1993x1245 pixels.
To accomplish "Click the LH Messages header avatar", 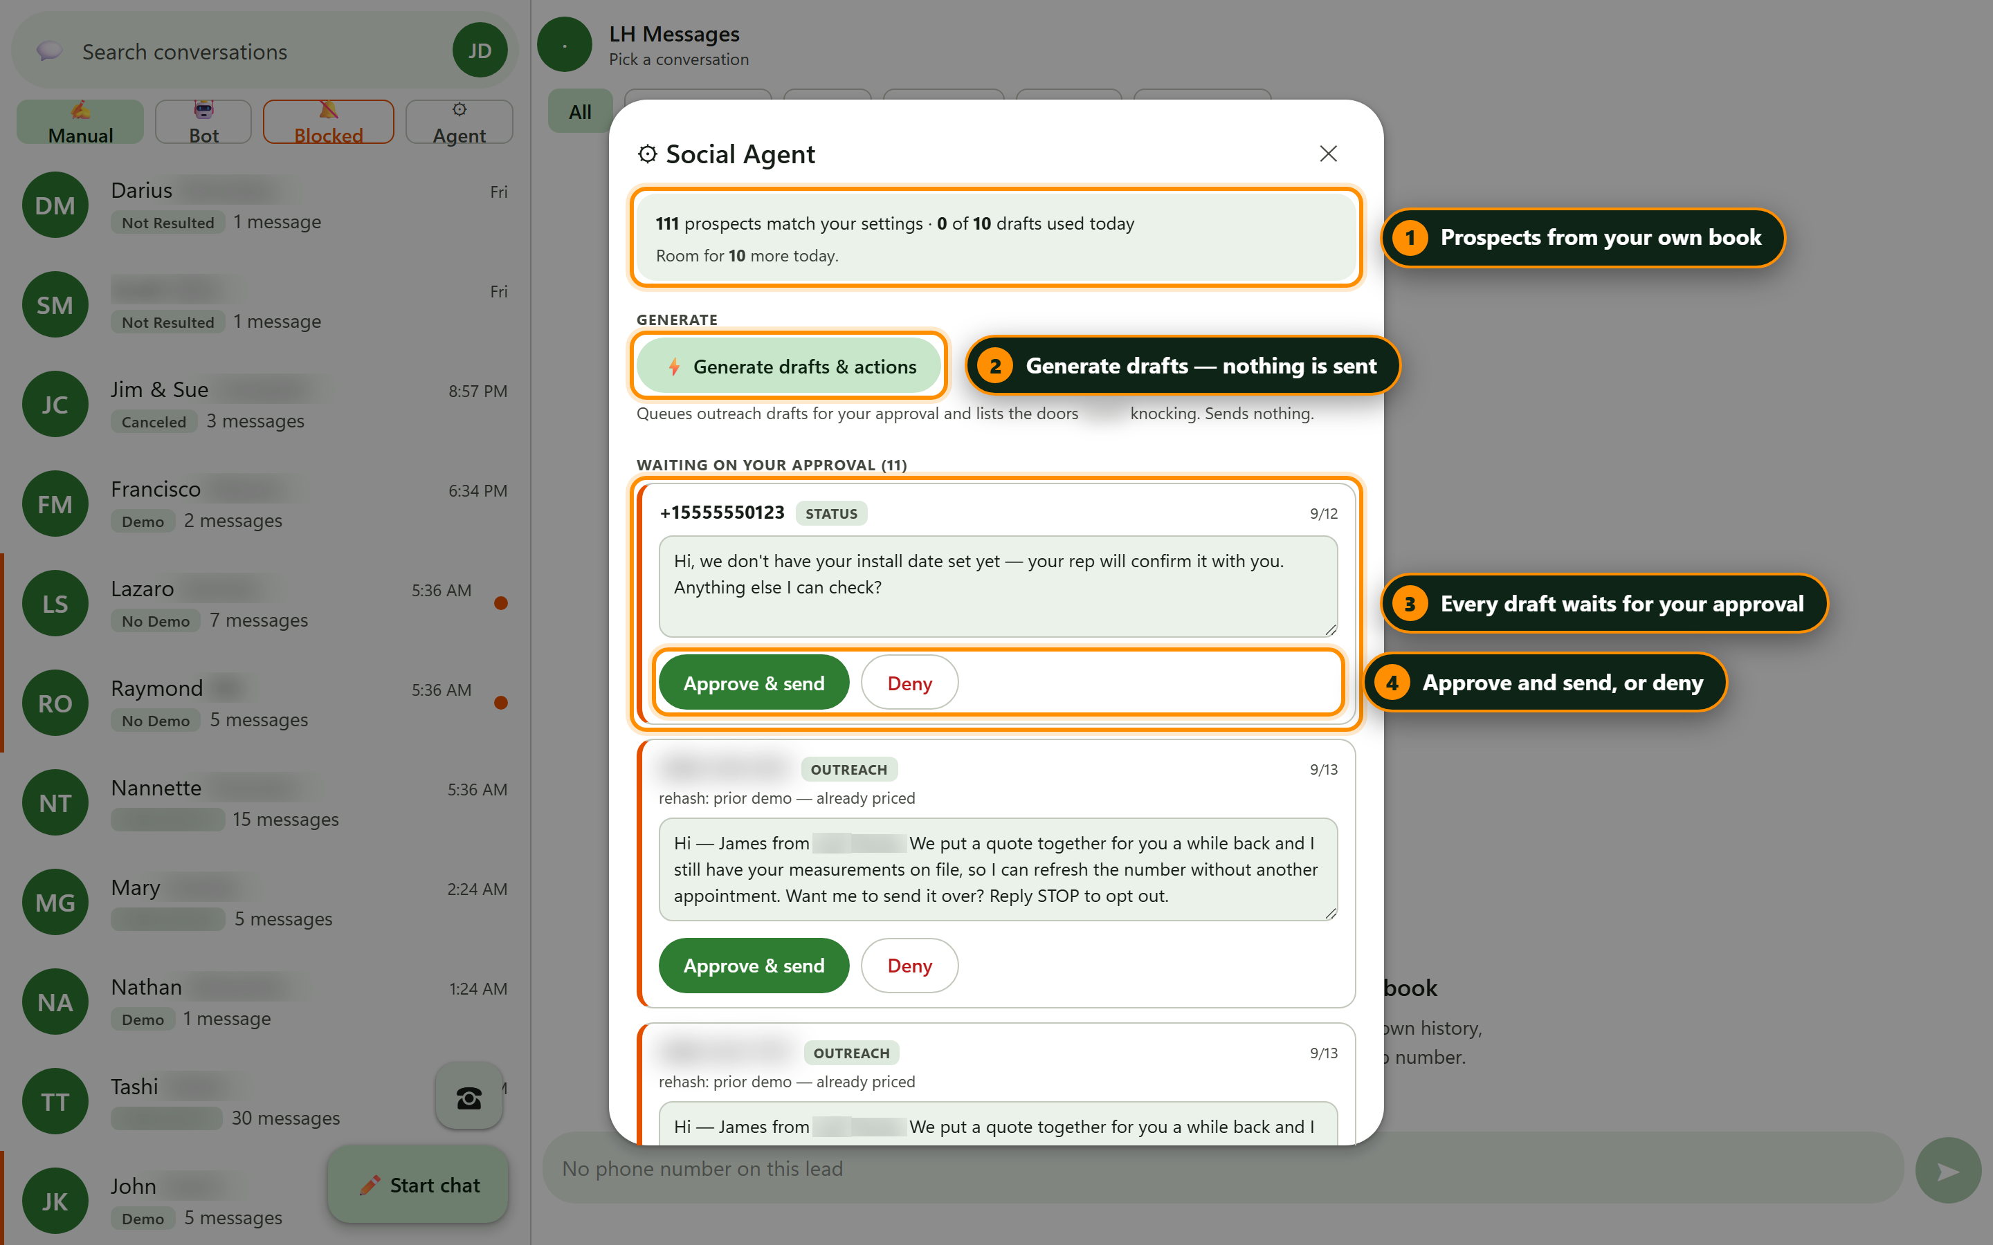I will (x=564, y=45).
